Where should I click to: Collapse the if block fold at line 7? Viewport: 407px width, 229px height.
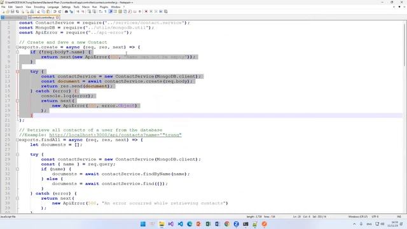pos(17,52)
